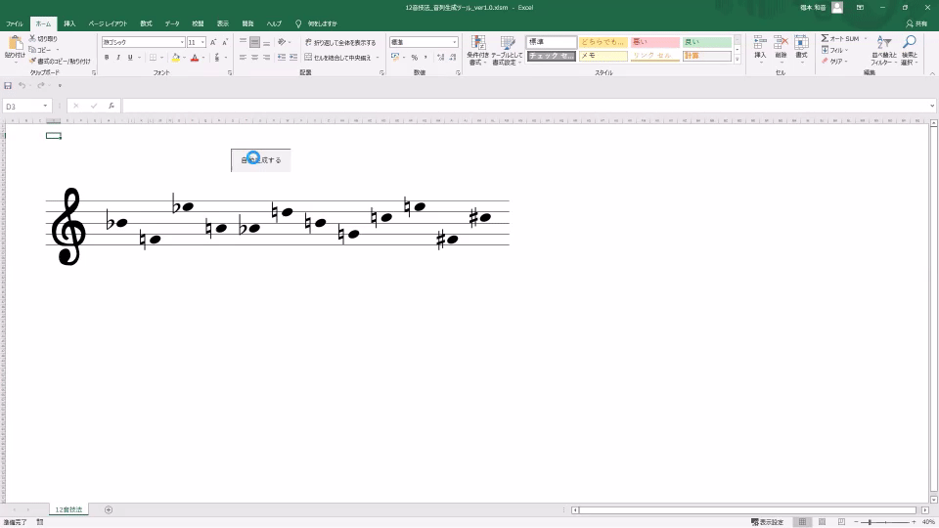Screen dimensions: 939x528
Task: Open the Insert (挿入) ribbon tab
Action: point(69,22)
